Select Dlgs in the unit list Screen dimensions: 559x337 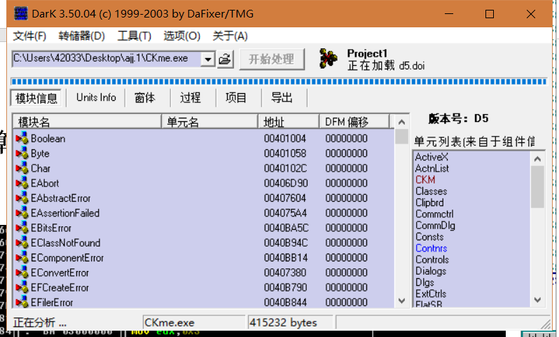pos(425,282)
